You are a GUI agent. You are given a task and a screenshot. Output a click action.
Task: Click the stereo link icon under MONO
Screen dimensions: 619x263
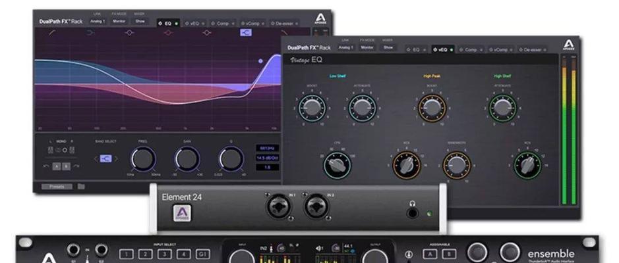coord(57,150)
